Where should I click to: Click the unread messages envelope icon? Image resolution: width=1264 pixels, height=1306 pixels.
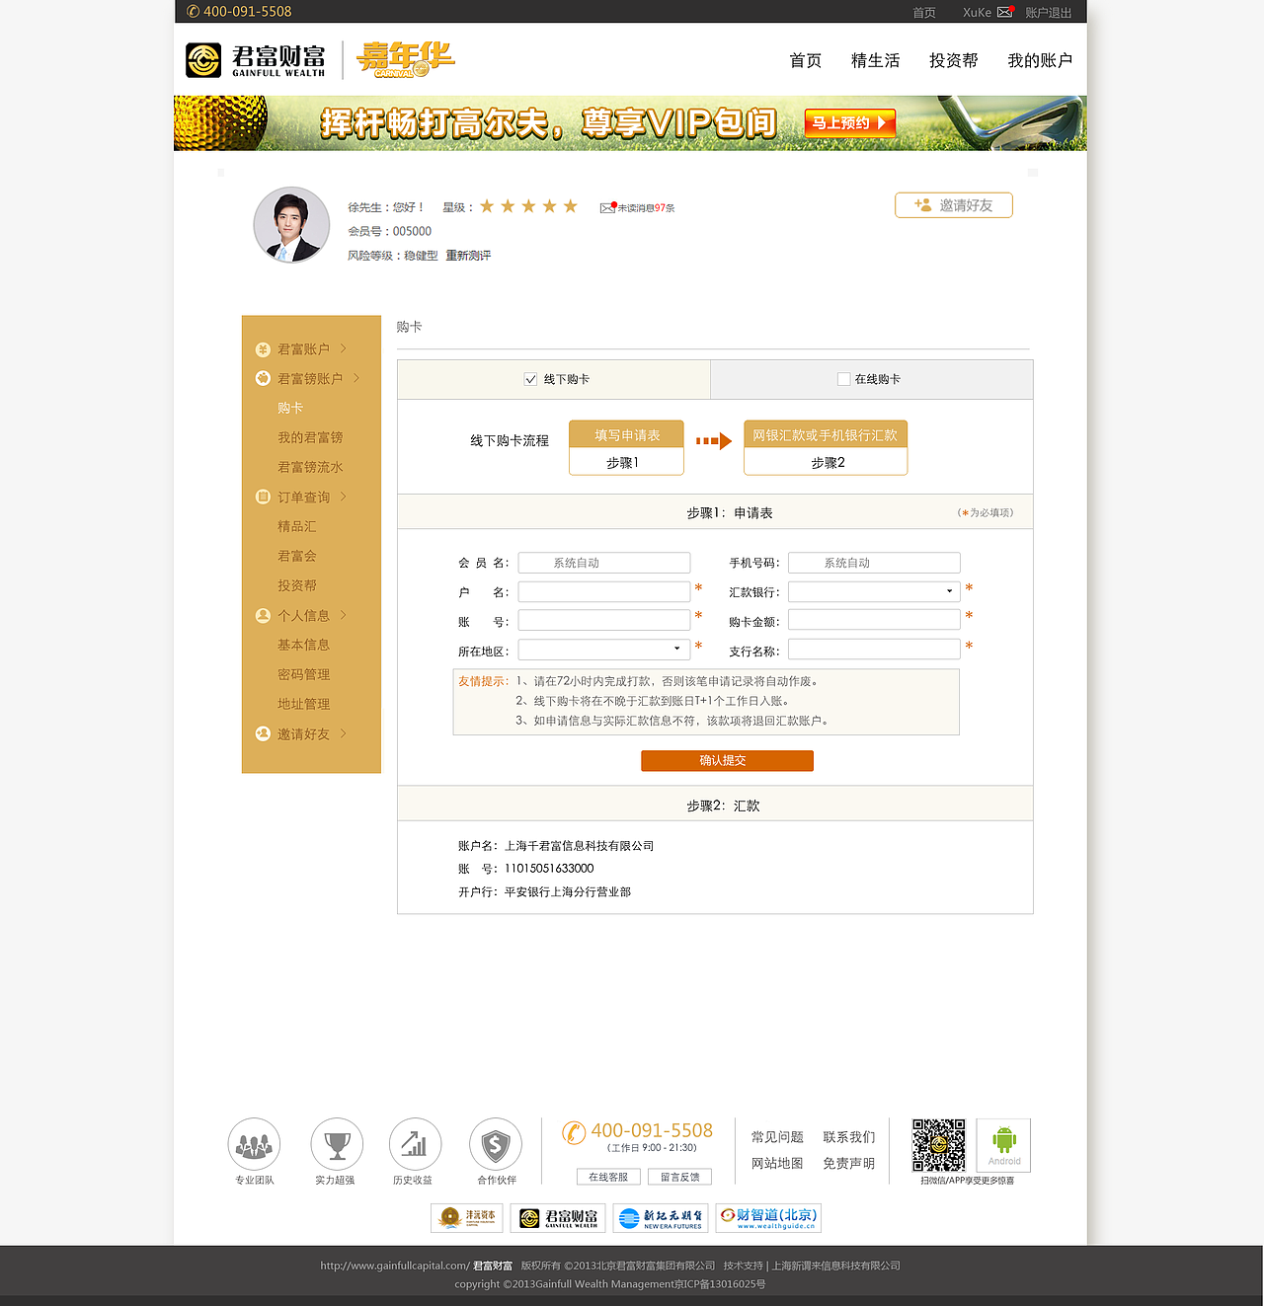tap(606, 207)
